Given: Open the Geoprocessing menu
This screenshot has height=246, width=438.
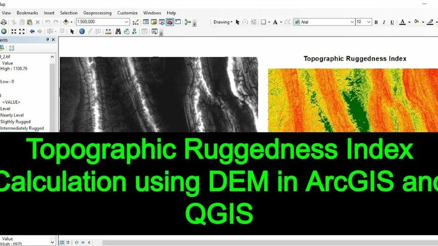Looking at the screenshot, I should pyautogui.click(x=97, y=13).
